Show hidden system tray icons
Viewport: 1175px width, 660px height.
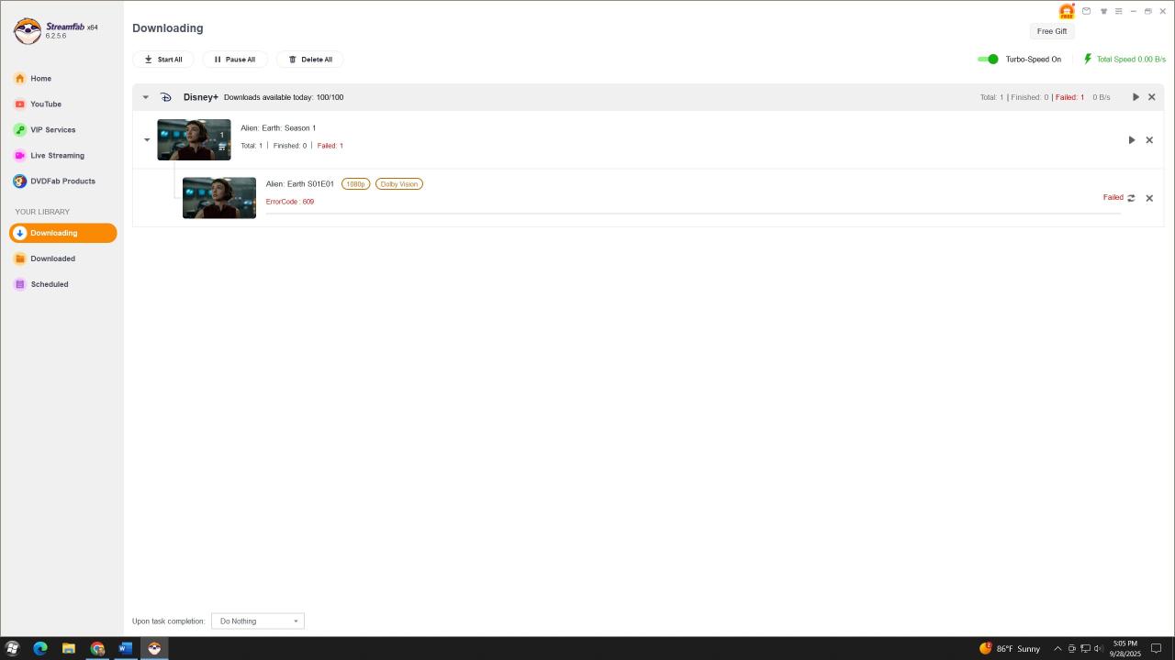pyautogui.click(x=1057, y=649)
